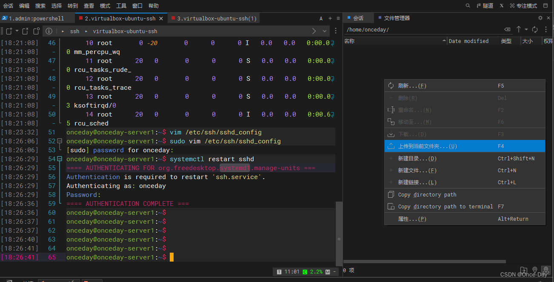Click the X server icon at top

coord(502,6)
